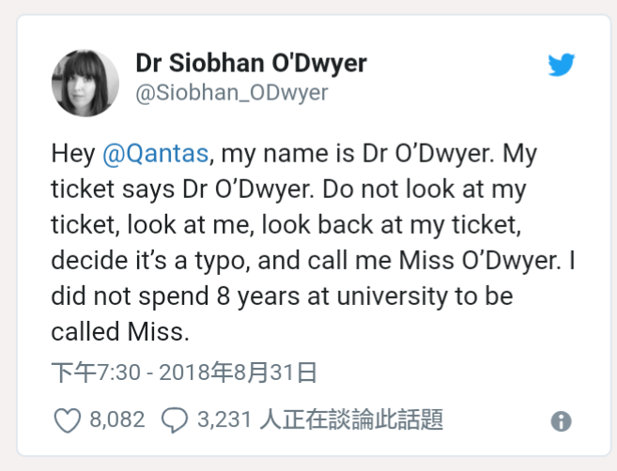Image resolution: width=617 pixels, height=471 pixels.
Task: Click the 下午7:30 time in the timestamp
Action: click(95, 372)
